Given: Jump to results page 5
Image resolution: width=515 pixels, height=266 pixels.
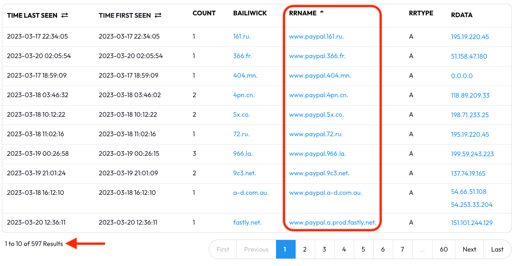Looking at the screenshot, I should point(363,249).
